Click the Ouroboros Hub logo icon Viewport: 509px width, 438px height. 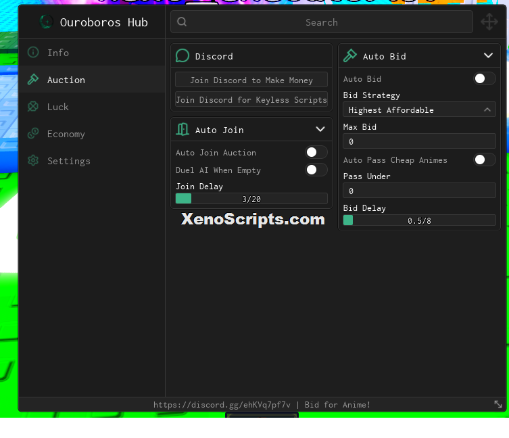pyautogui.click(x=46, y=22)
